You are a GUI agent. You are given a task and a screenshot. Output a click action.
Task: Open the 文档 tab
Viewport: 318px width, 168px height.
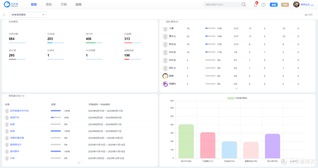click(64, 4)
